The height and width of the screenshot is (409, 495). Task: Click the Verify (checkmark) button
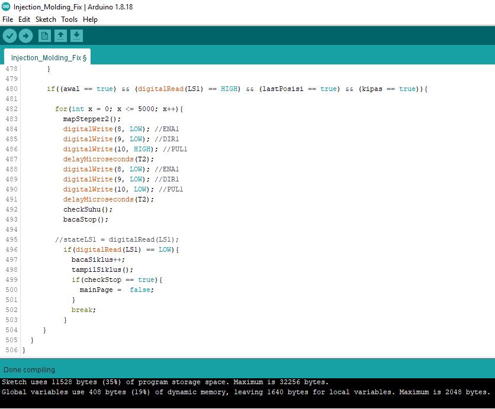click(10, 35)
